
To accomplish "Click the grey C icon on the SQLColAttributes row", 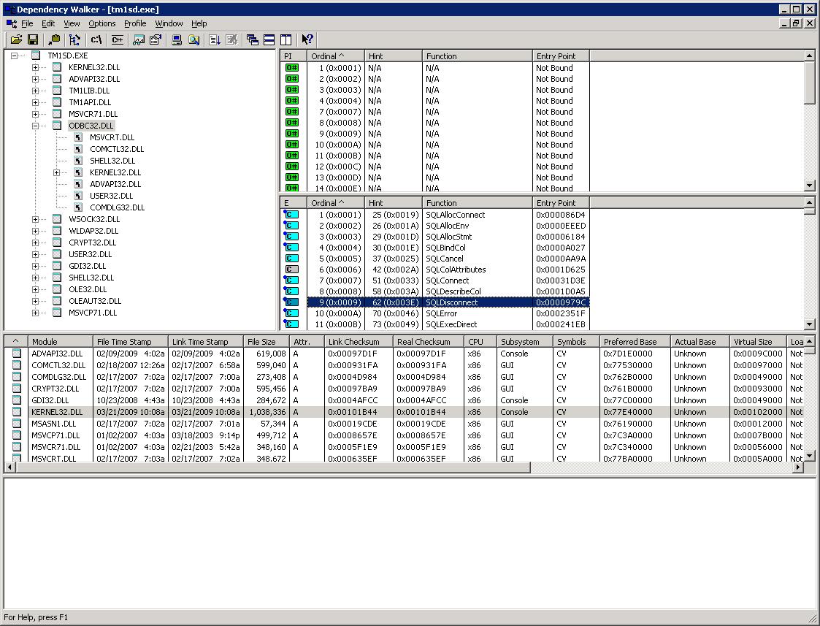I will pyautogui.click(x=291, y=270).
